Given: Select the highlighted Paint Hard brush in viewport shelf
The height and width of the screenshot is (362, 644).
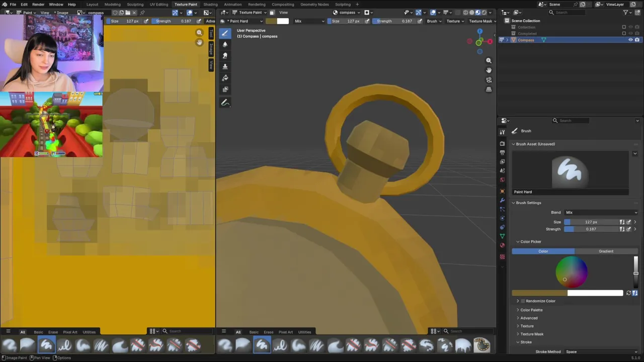Looking at the screenshot, I should (x=262, y=345).
